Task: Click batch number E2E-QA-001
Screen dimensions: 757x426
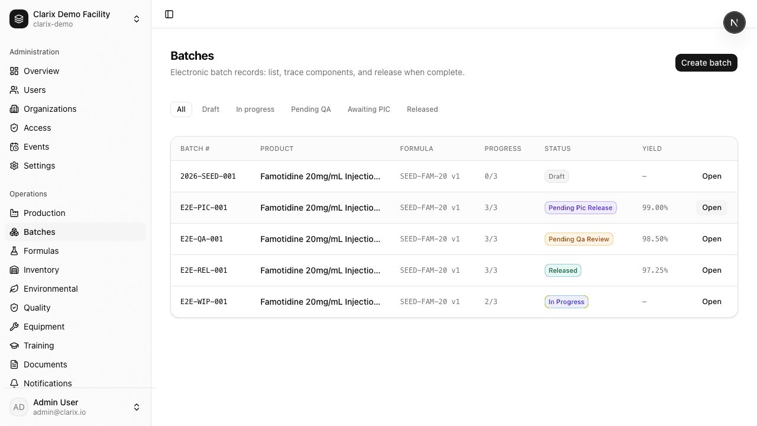Action: click(202, 239)
